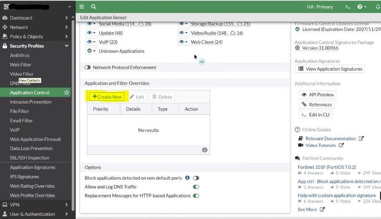Click info icon beside non-default ports option
This screenshot has height=219, width=381.
coord(187,178)
